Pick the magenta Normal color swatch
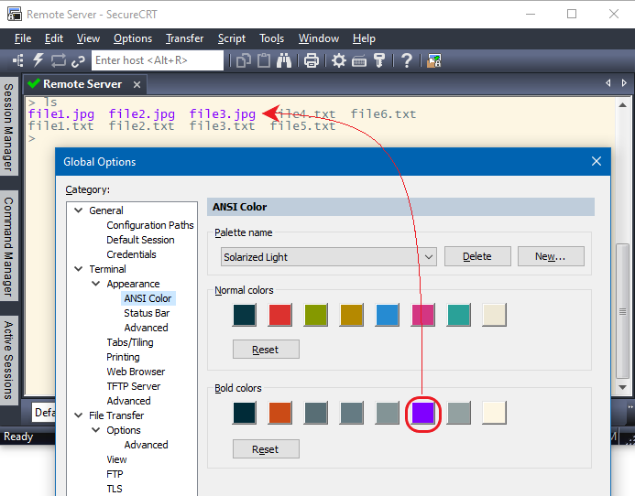Image resolution: width=635 pixels, height=496 pixels. coord(422,315)
